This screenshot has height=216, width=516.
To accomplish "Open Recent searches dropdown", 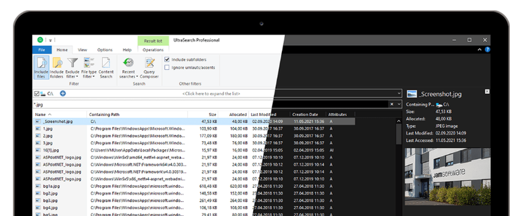I will (128, 68).
